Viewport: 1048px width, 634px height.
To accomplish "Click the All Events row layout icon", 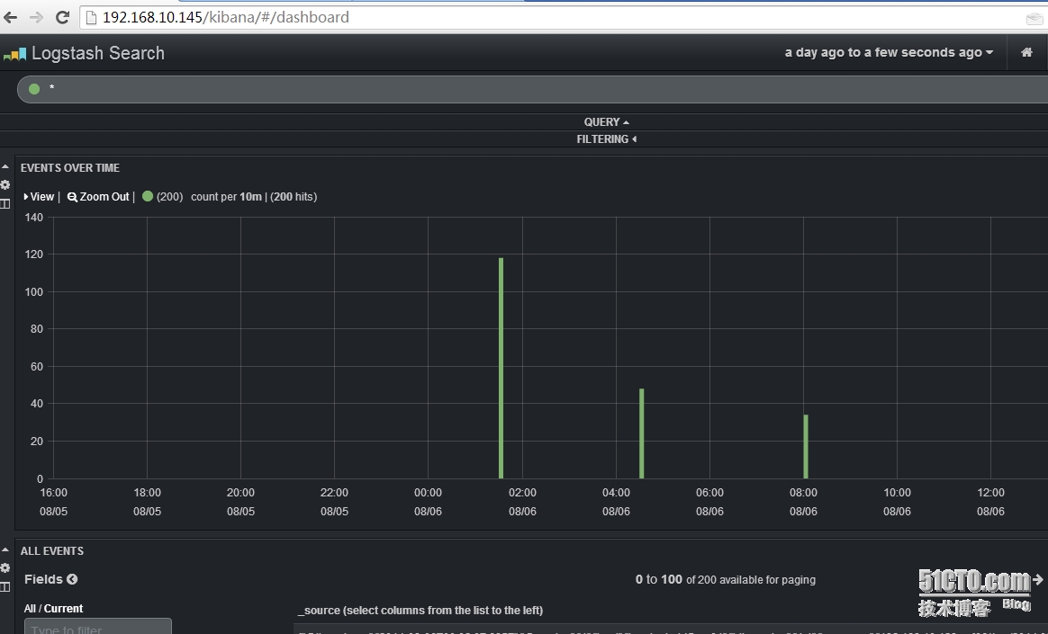I will [5, 586].
